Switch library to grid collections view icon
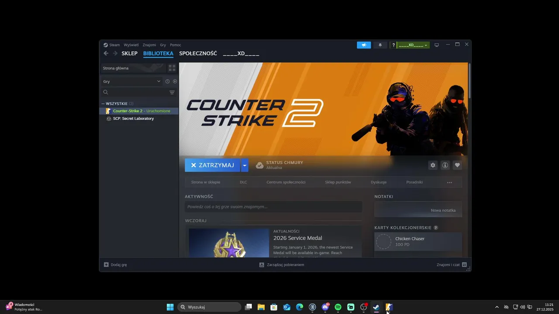The width and height of the screenshot is (559, 314). click(172, 68)
